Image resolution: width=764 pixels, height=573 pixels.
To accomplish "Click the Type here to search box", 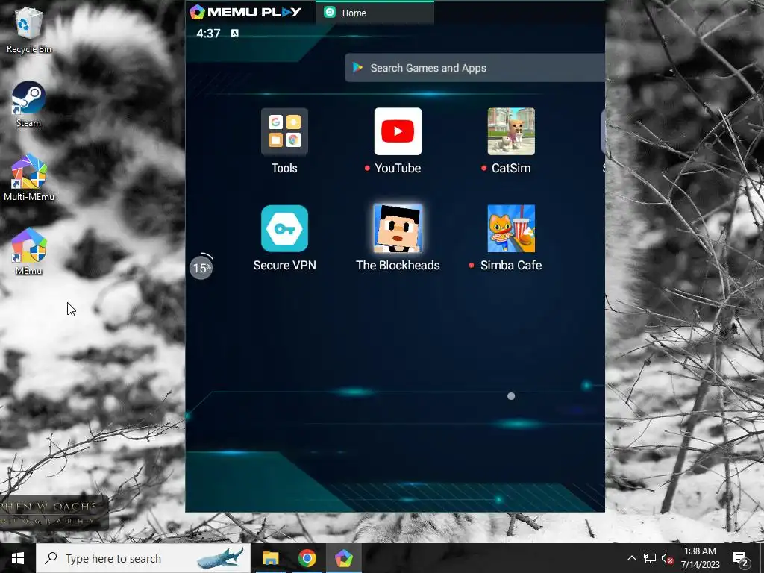I will pos(143,558).
